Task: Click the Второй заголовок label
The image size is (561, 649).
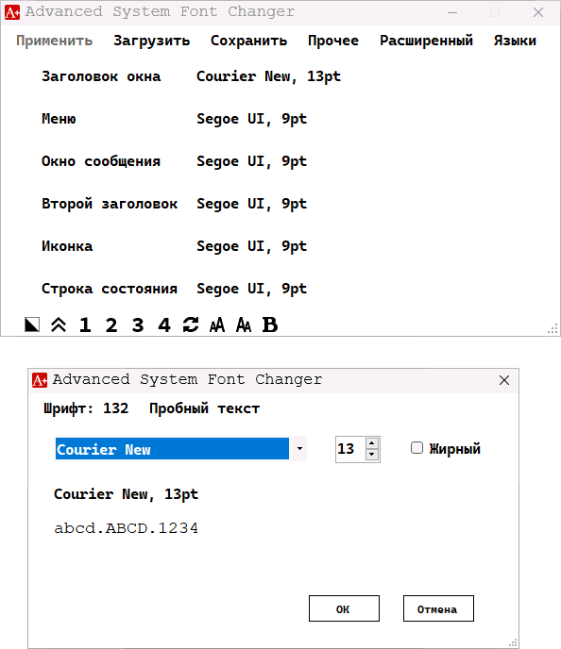Action: [110, 204]
